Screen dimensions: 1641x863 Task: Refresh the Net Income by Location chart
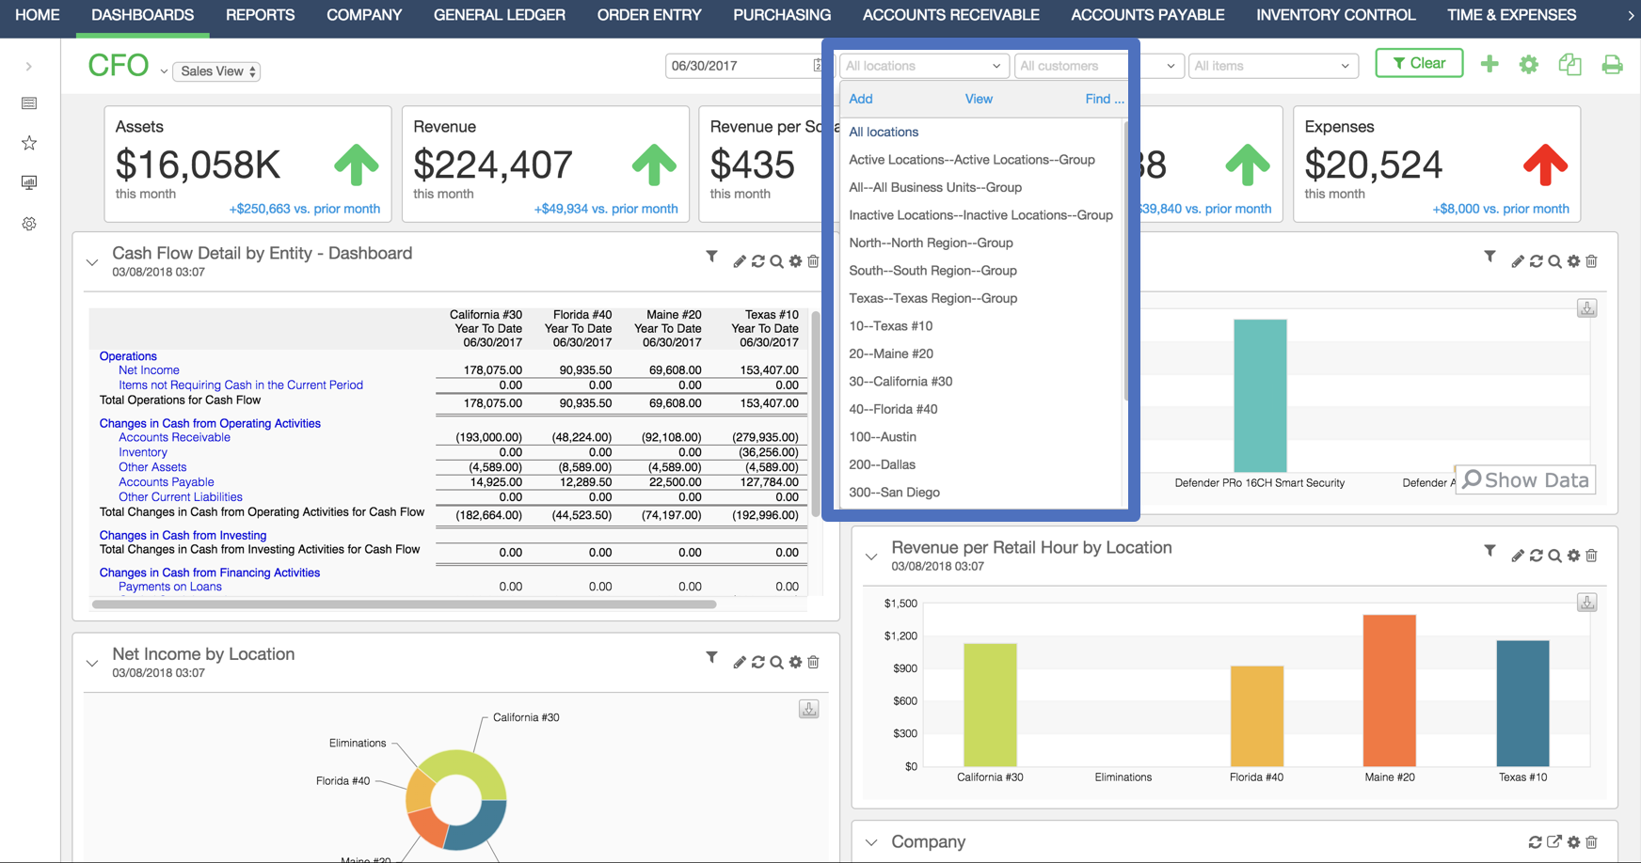click(x=758, y=661)
